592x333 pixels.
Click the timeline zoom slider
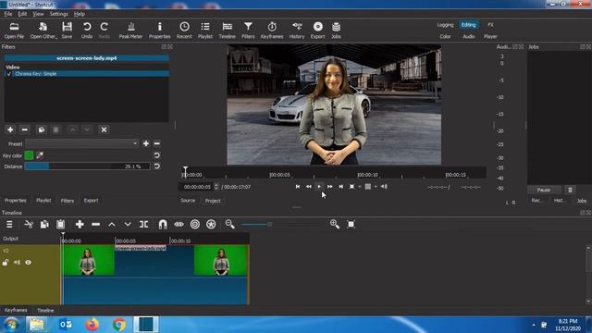click(x=279, y=224)
